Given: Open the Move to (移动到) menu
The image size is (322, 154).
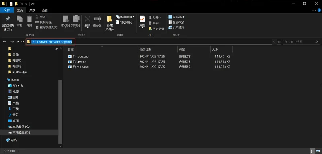Looking at the screenshot, I should coord(66,21).
